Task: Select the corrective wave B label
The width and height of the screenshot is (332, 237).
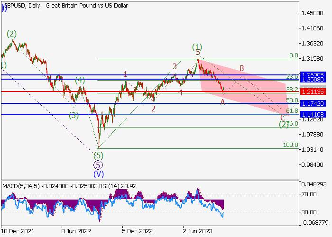Action: [x=241, y=68]
